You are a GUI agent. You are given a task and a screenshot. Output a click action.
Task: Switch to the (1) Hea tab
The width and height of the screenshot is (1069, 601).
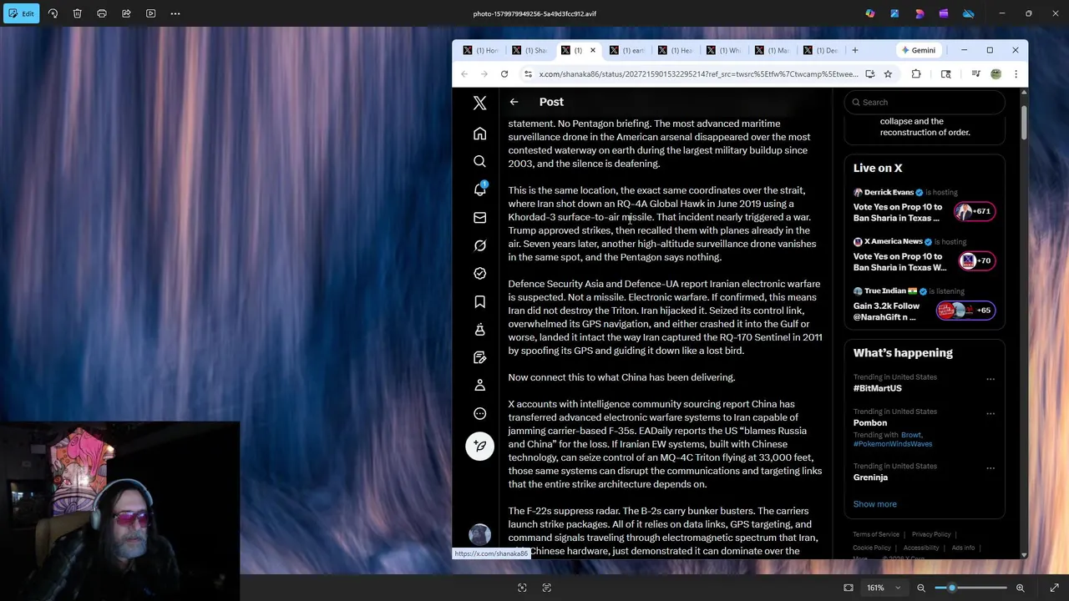(676, 50)
